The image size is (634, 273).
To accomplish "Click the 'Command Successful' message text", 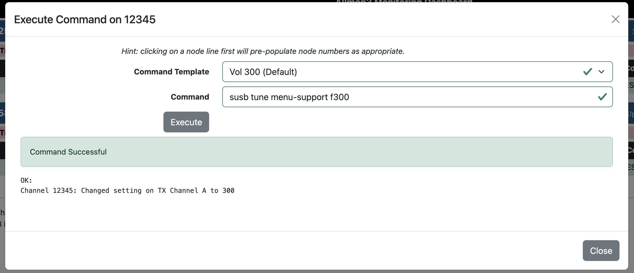I will pyautogui.click(x=68, y=152).
